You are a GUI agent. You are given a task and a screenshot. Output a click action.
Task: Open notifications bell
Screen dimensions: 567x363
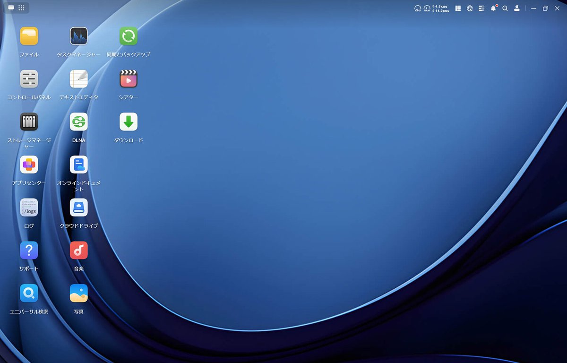pos(493,8)
